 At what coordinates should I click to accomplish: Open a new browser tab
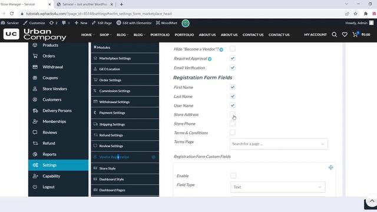[121, 4]
